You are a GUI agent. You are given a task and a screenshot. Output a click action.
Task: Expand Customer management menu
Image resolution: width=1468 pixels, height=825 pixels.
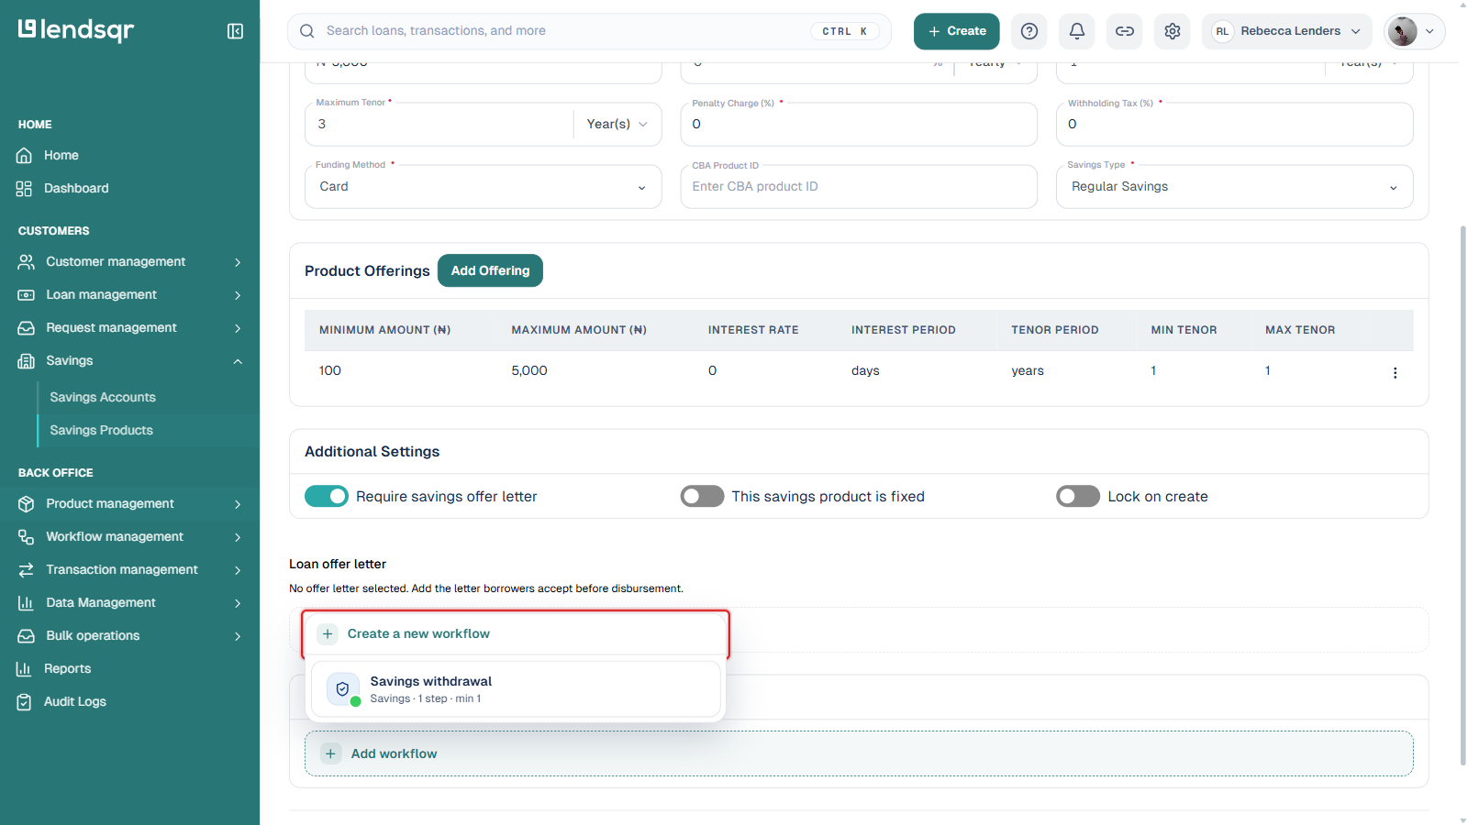click(x=129, y=261)
